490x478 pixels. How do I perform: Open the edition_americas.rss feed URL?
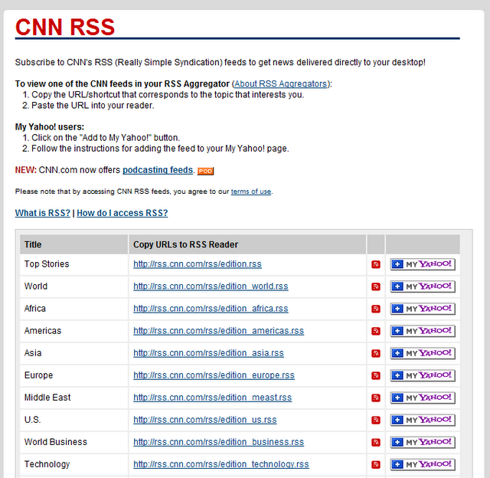point(218,331)
